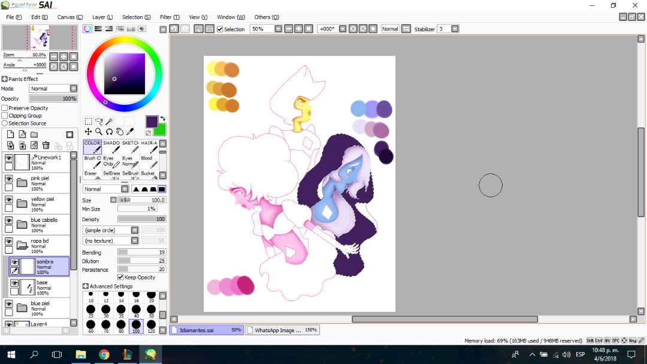Screen dimensions: 647x364
Task: Adjust the Blending slider
Action: click(141, 252)
